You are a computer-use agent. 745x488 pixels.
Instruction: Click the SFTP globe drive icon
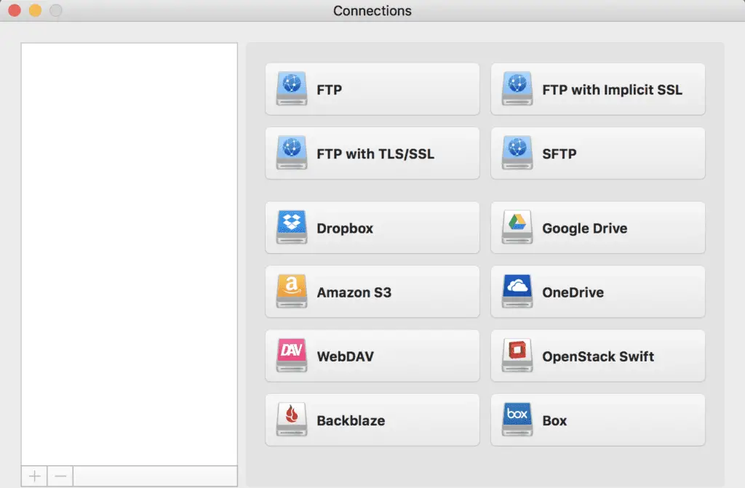click(517, 153)
